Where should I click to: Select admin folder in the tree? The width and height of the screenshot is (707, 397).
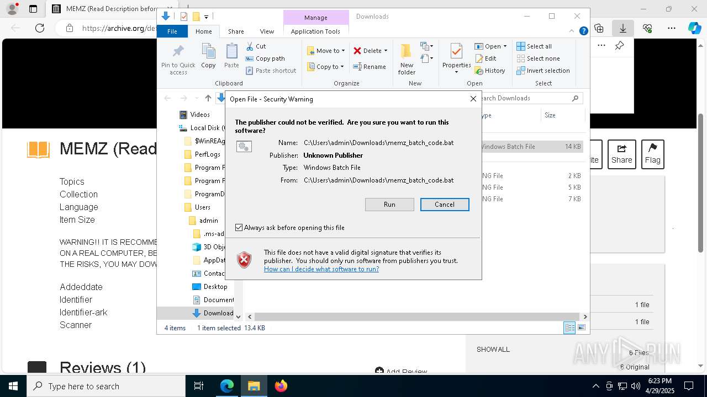(203, 221)
